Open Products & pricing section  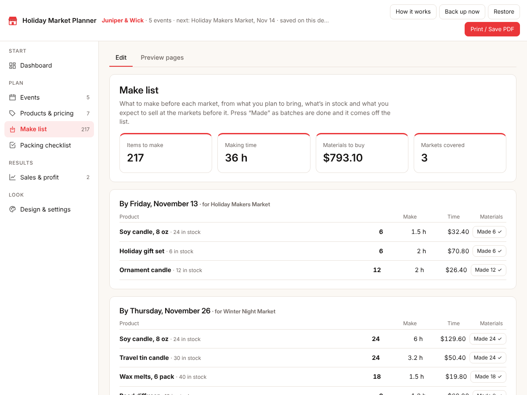click(x=49, y=113)
